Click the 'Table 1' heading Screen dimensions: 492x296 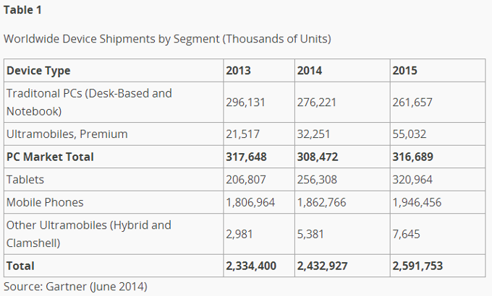(22, 10)
